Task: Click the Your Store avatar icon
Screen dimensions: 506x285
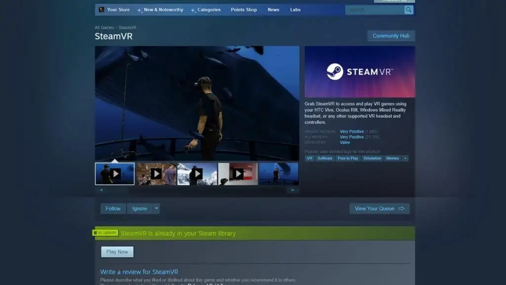Action: pos(101,10)
